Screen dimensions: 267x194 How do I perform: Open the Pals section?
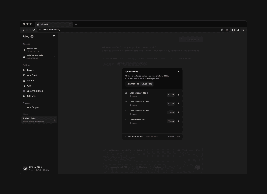click(x=24, y=85)
